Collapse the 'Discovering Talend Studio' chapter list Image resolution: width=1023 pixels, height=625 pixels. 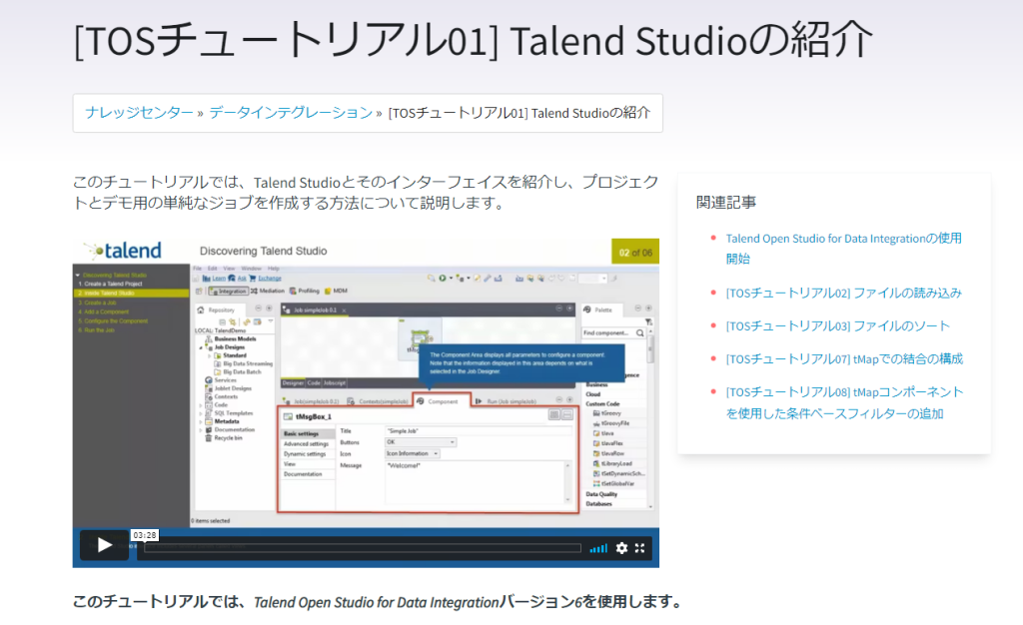pyautogui.click(x=78, y=275)
